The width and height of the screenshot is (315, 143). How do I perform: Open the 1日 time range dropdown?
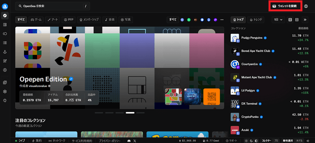click(x=278, y=20)
